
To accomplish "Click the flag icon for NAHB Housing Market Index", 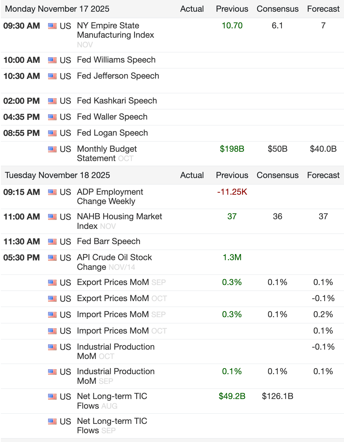I will [x=52, y=217].
